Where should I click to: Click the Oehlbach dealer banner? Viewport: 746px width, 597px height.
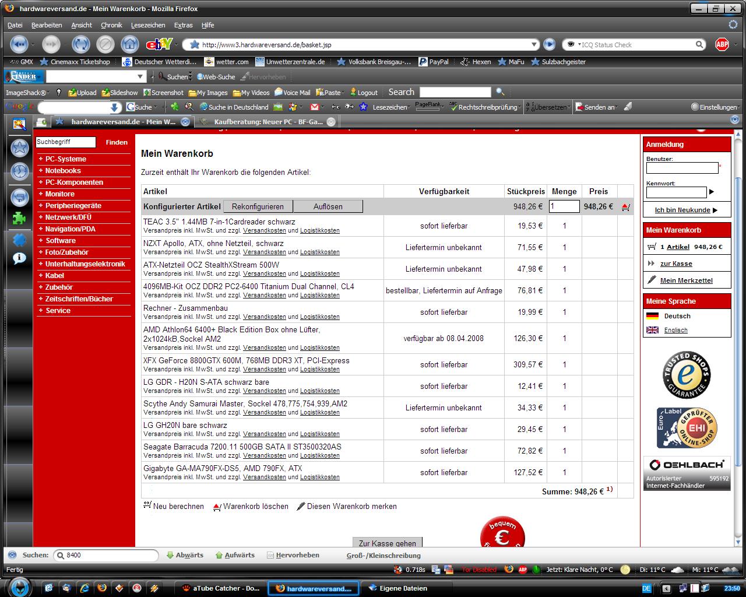click(687, 474)
